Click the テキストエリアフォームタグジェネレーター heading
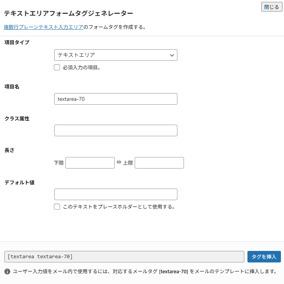This screenshot has height=284, width=284. [68, 13]
